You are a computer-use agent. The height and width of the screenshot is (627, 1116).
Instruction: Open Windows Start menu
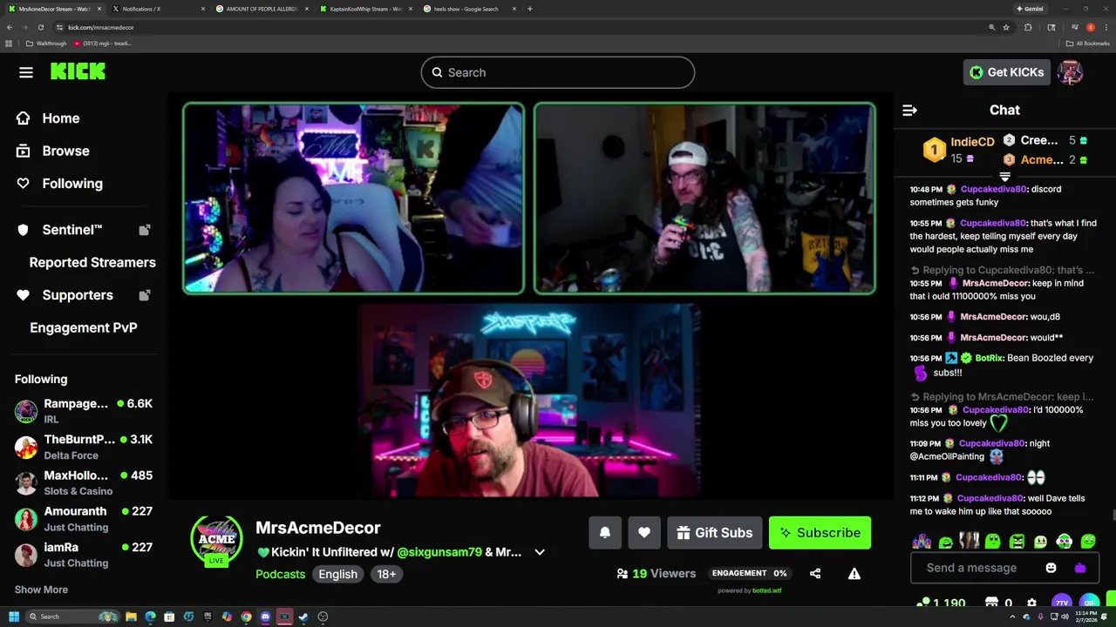click(x=13, y=617)
